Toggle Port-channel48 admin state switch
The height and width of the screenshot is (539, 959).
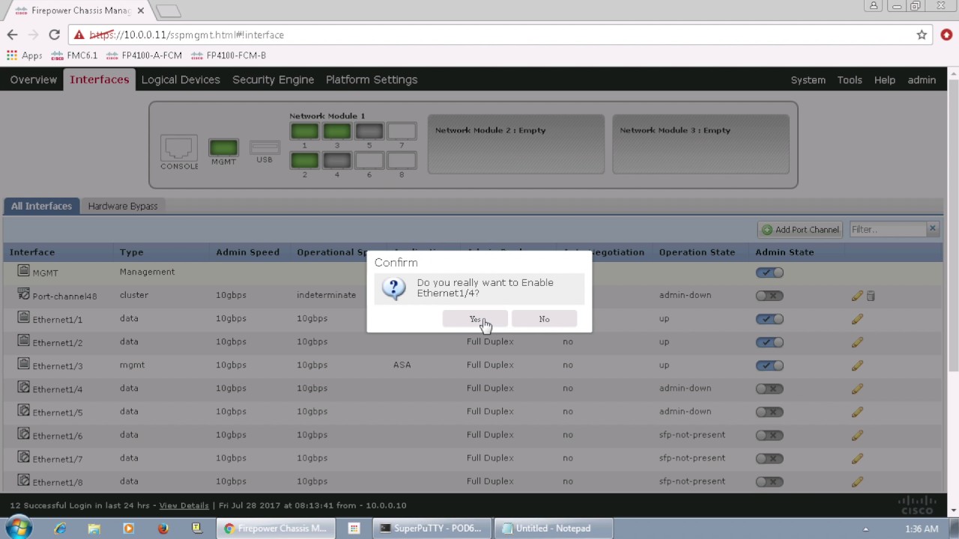click(769, 296)
